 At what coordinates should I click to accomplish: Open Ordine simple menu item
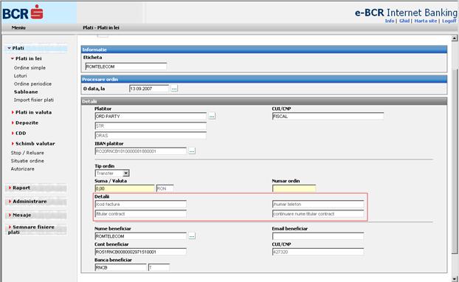point(30,68)
